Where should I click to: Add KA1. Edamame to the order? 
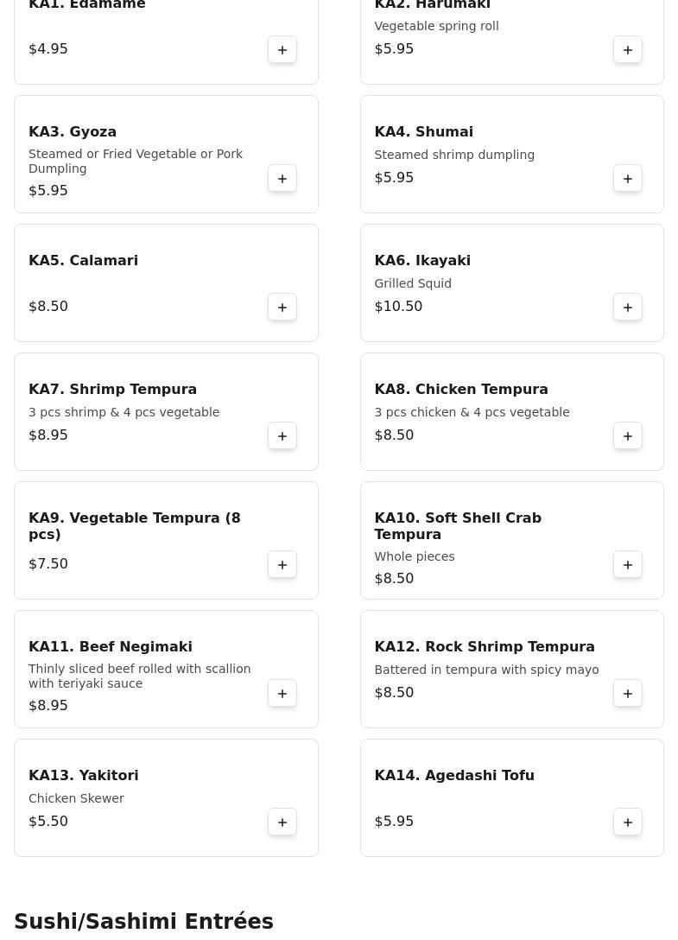[282, 50]
